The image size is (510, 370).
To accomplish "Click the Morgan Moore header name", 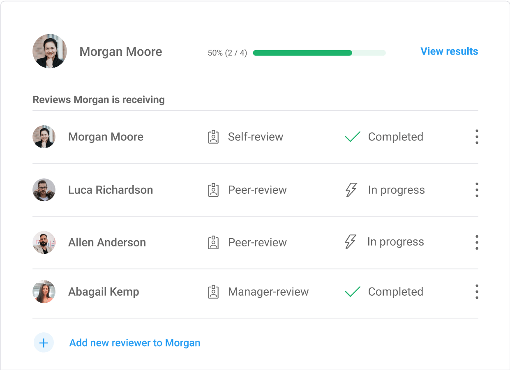I will pos(121,52).
